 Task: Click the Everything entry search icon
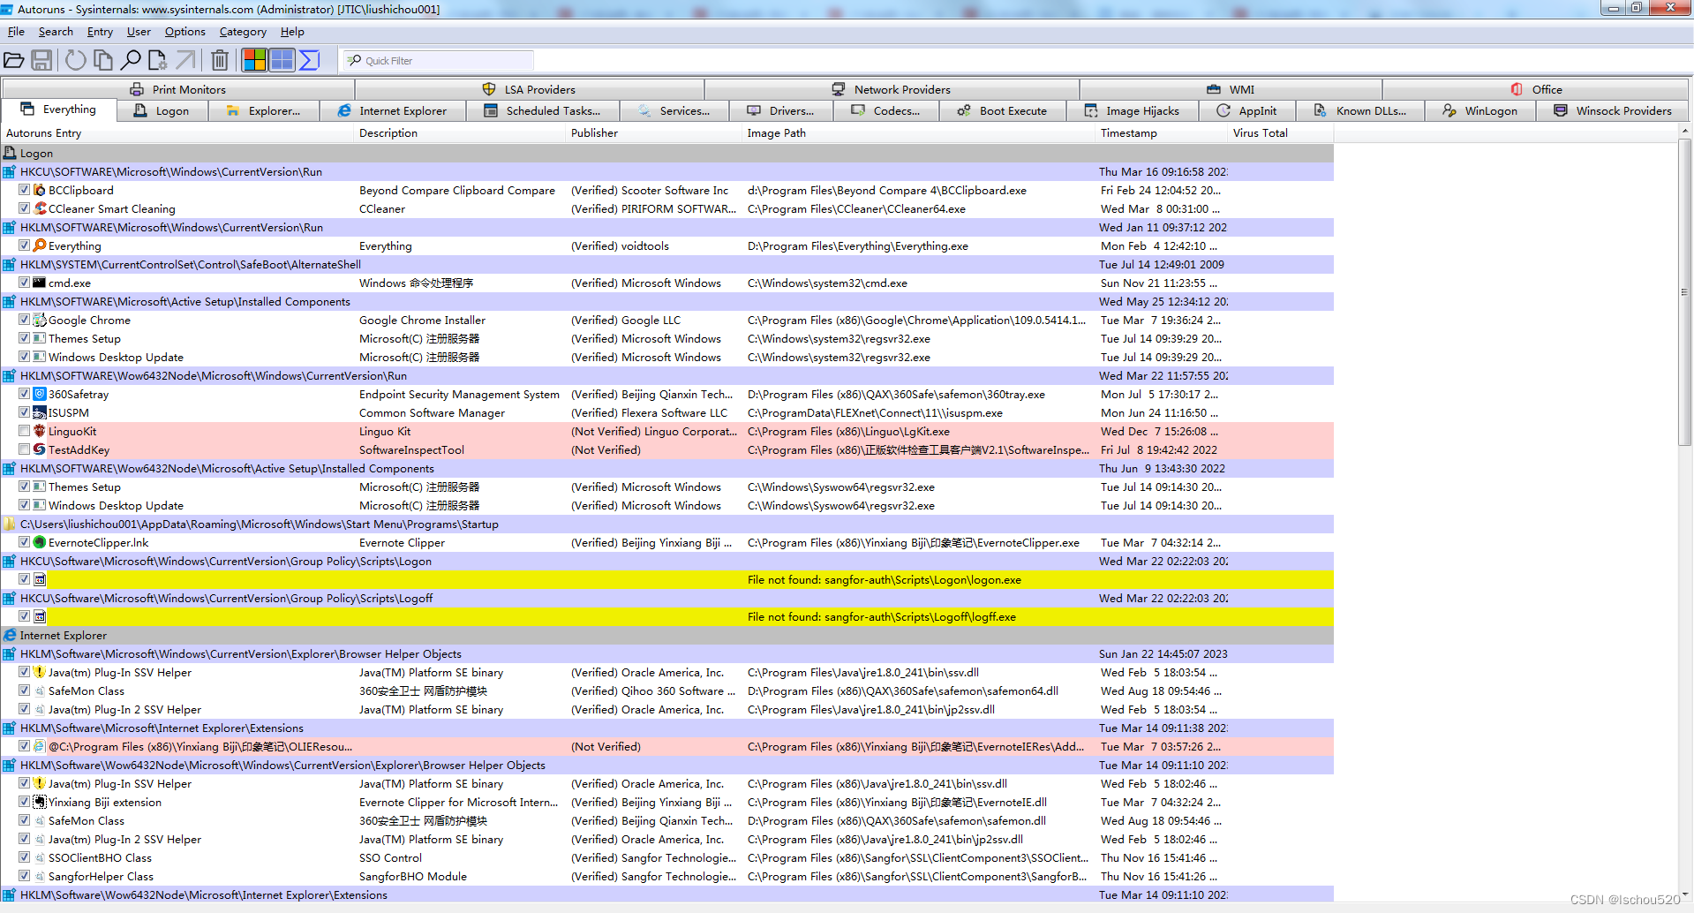(x=40, y=245)
